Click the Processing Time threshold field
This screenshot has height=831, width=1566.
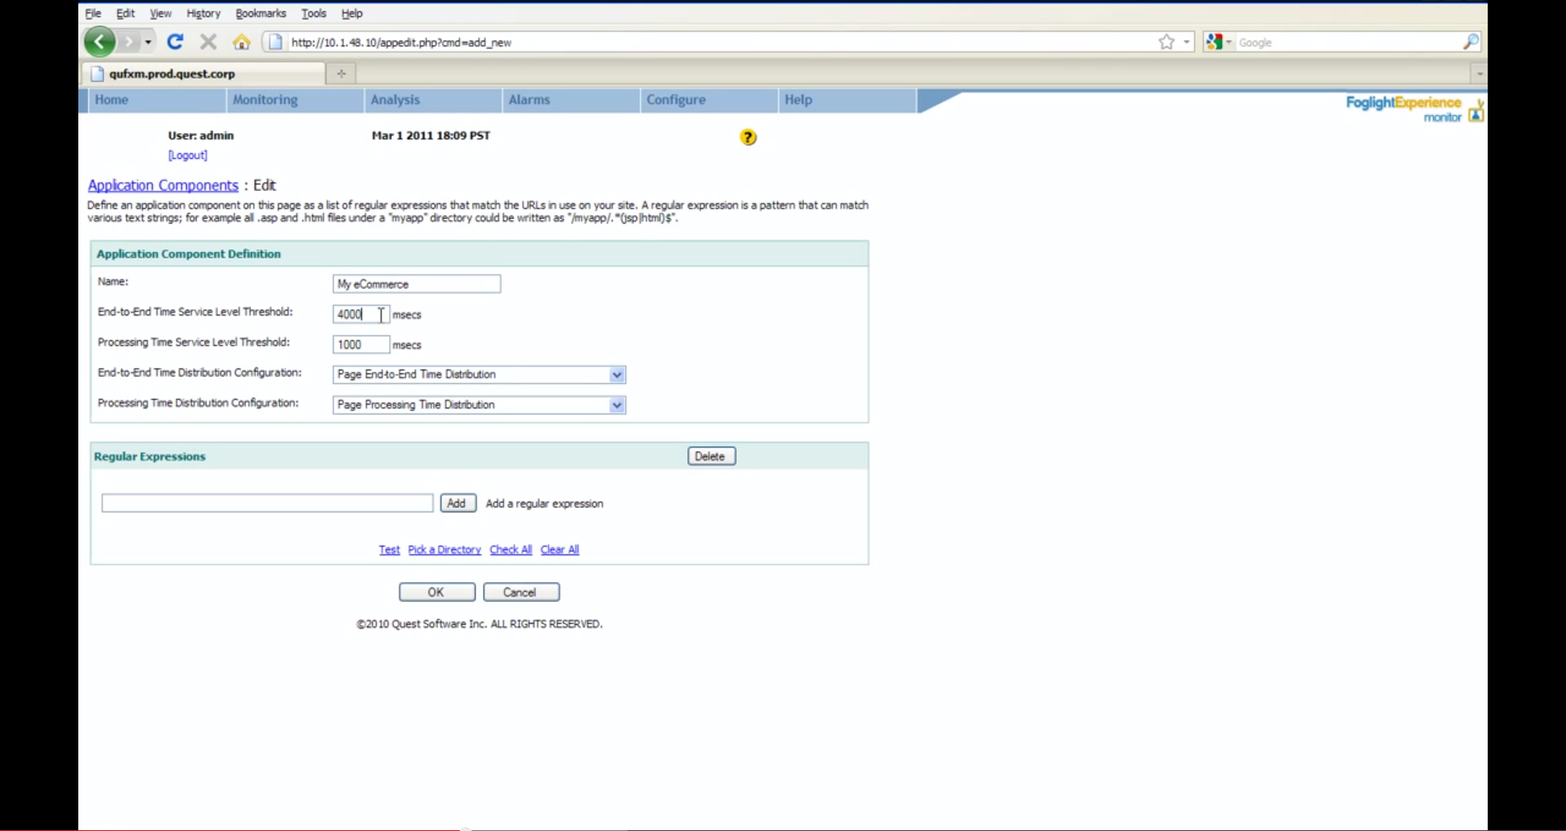coord(361,344)
